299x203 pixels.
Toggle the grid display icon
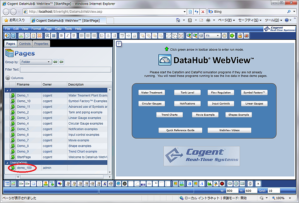point(53,36)
